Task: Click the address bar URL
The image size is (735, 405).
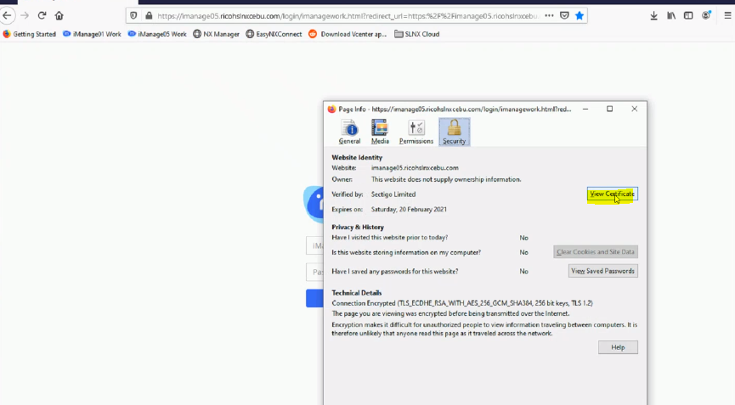Action: [348, 16]
